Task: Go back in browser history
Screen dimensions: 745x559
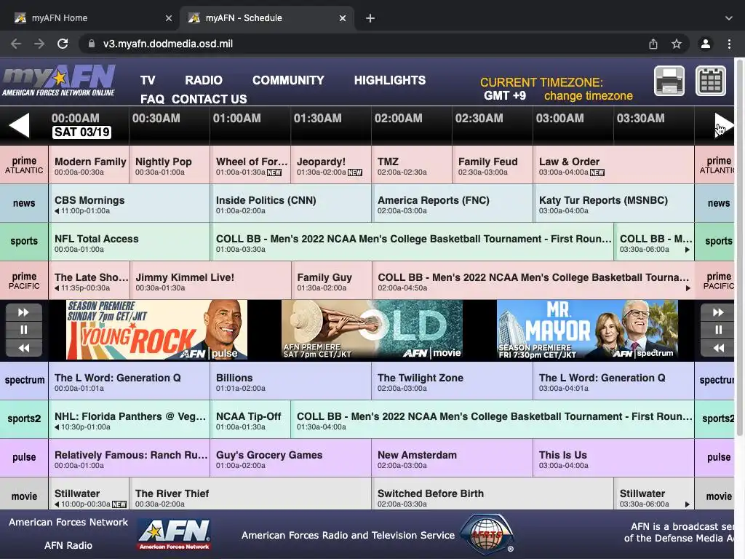Action: pyautogui.click(x=16, y=44)
